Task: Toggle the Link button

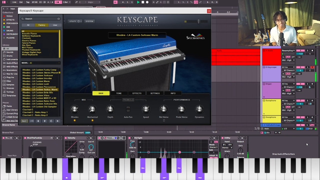Action: (14, 2)
